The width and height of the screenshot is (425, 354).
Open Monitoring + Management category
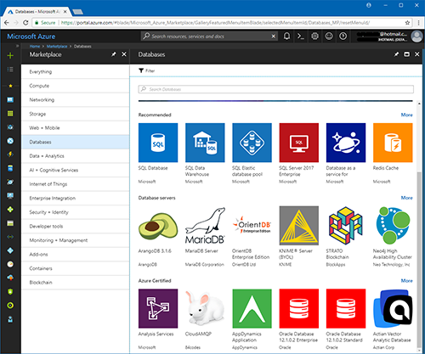76,240
